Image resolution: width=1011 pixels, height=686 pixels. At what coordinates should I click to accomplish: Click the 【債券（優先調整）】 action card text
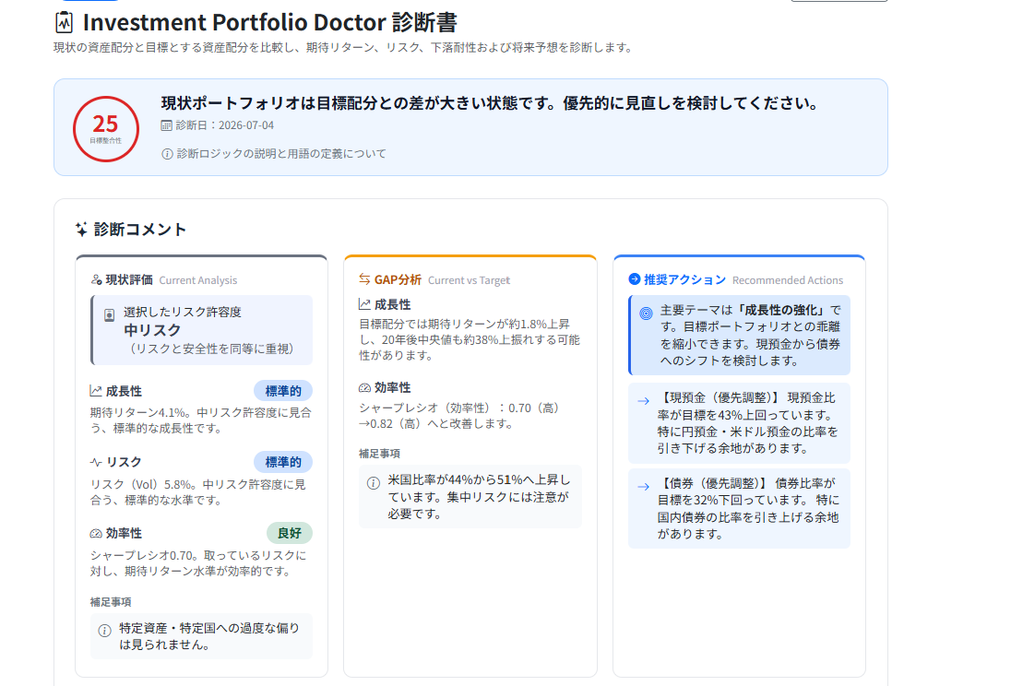coord(748,508)
